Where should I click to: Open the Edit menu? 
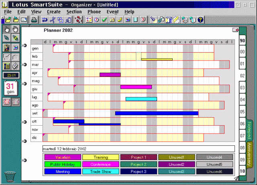tap(21, 12)
